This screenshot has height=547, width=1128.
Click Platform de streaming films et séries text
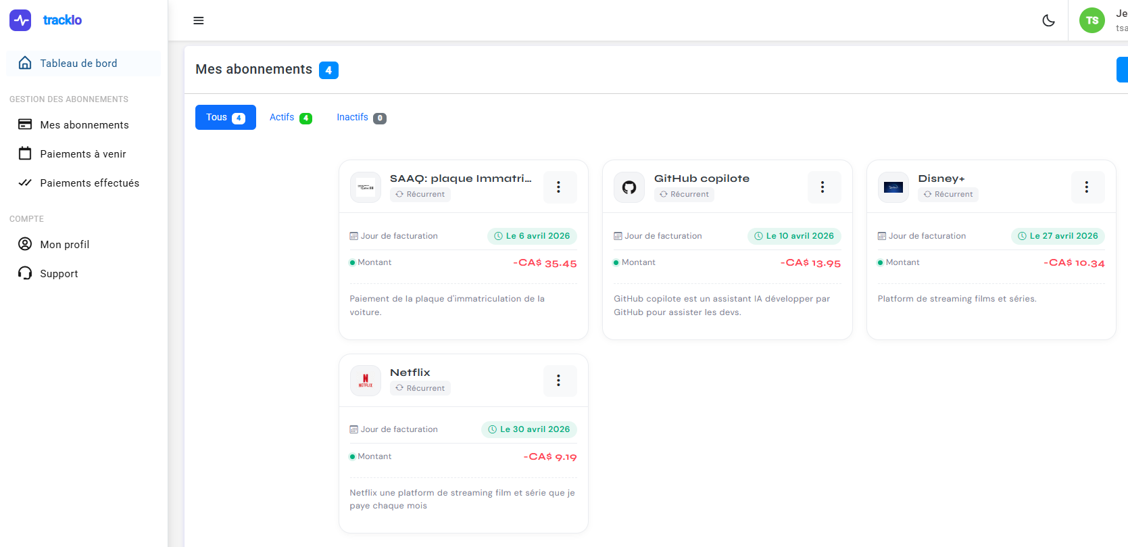957,299
